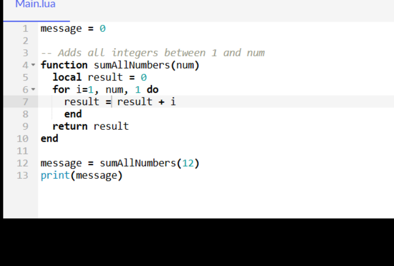The image size is (394, 266).
Task: Click the sumAllNumbers name in the function definition
Action: click(x=131, y=65)
